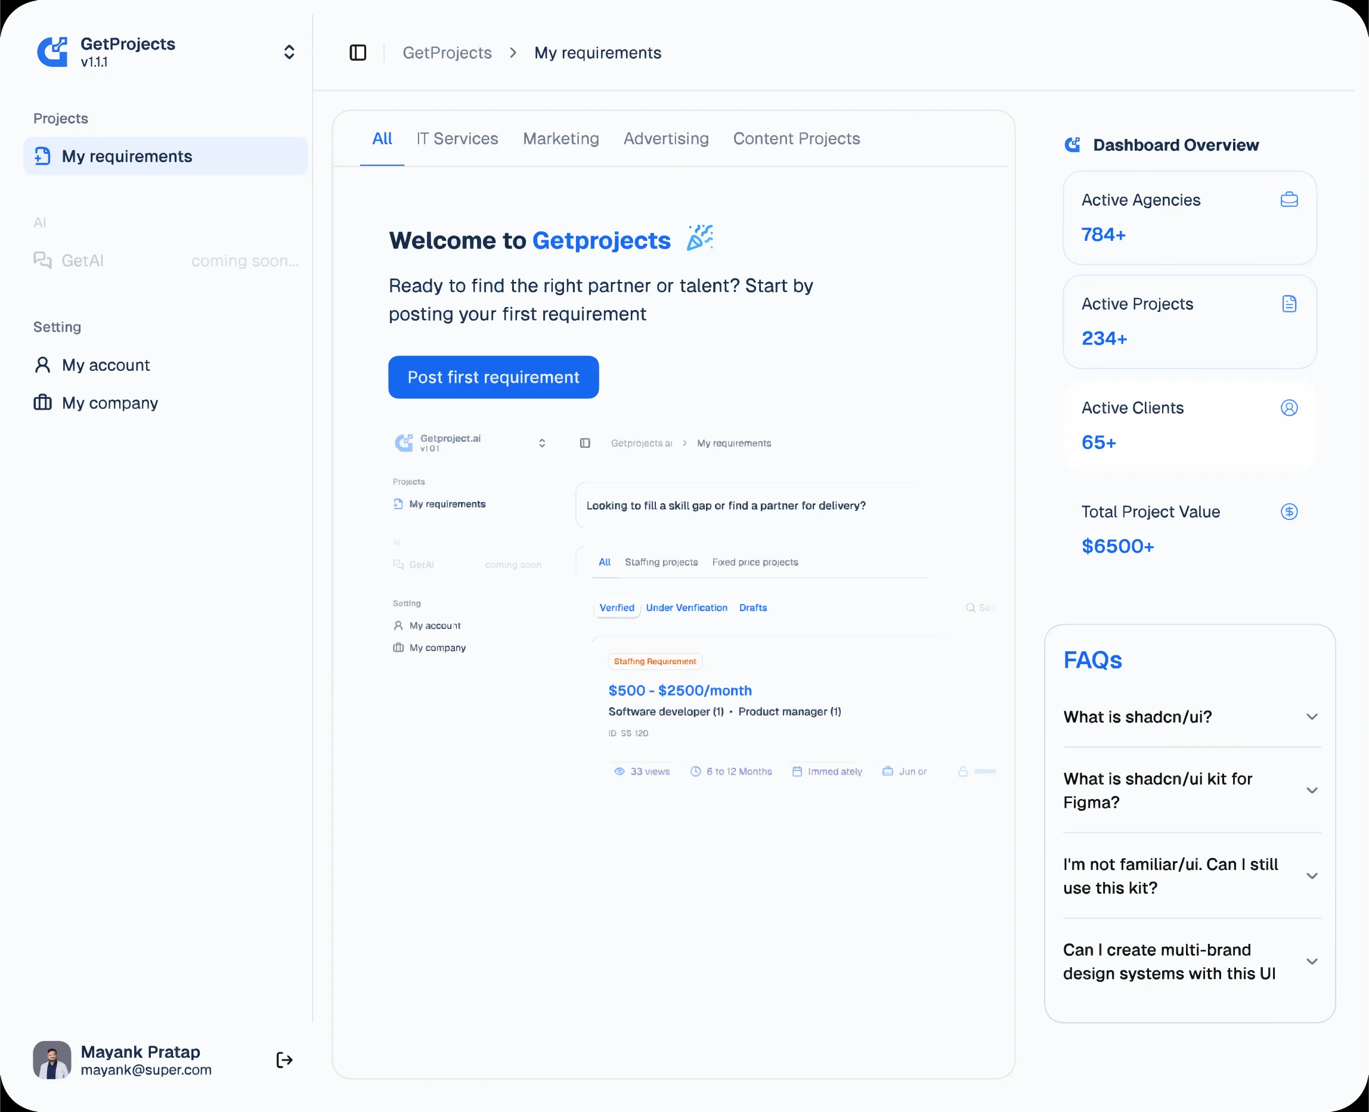Expand What is shadcn/ui kit for Figma?
The height and width of the screenshot is (1112, 1369).
1191,791
